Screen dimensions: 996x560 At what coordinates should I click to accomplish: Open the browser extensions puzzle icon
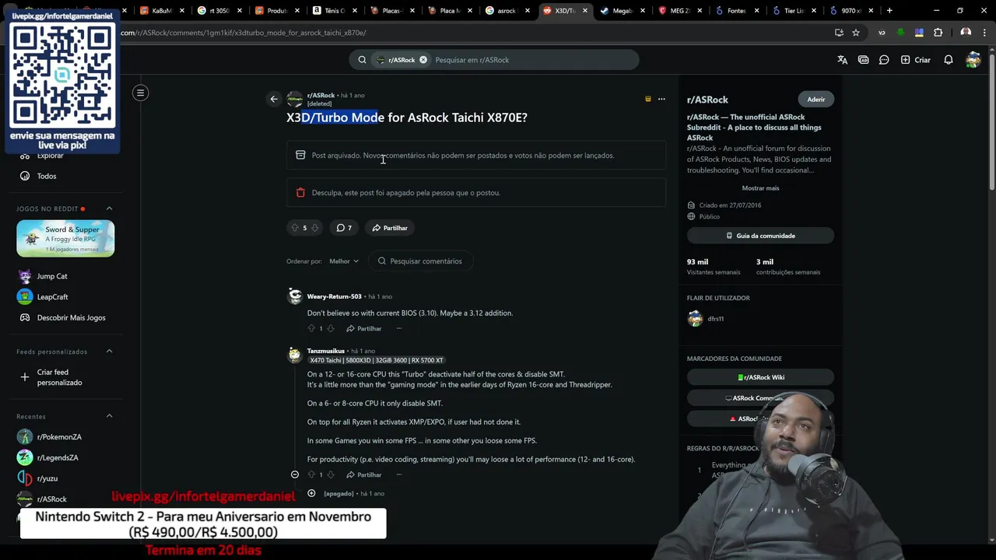click(x=938, y=33)
